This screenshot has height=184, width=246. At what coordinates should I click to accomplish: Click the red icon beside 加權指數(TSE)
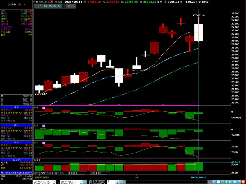point(52,2)
